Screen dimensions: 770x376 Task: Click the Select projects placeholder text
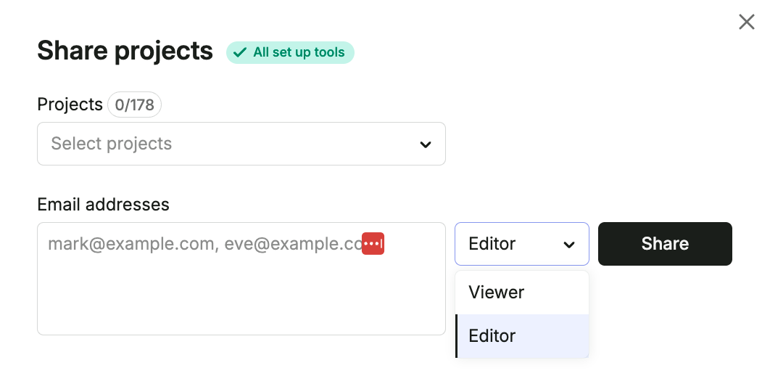[112, 144]
